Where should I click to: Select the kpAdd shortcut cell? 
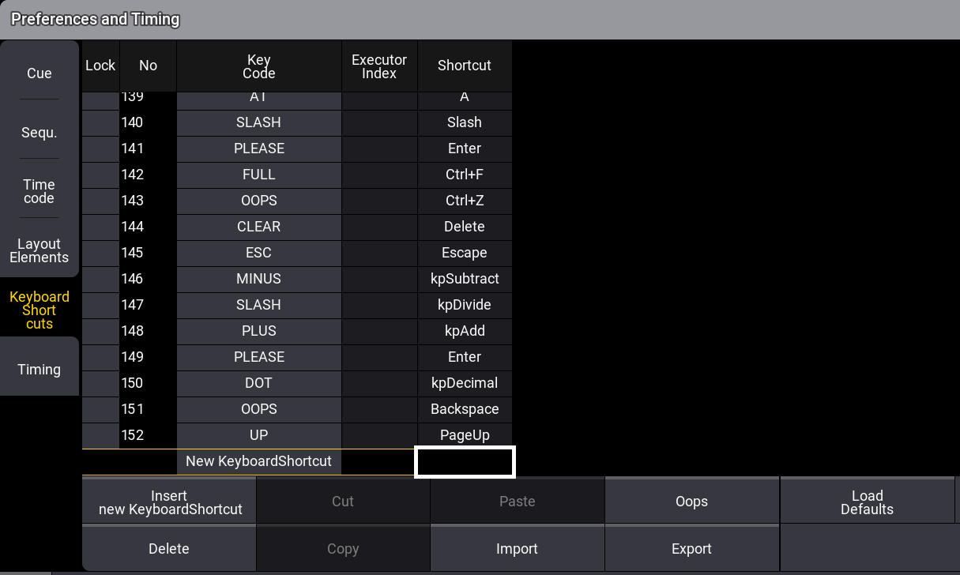(465, 331)
